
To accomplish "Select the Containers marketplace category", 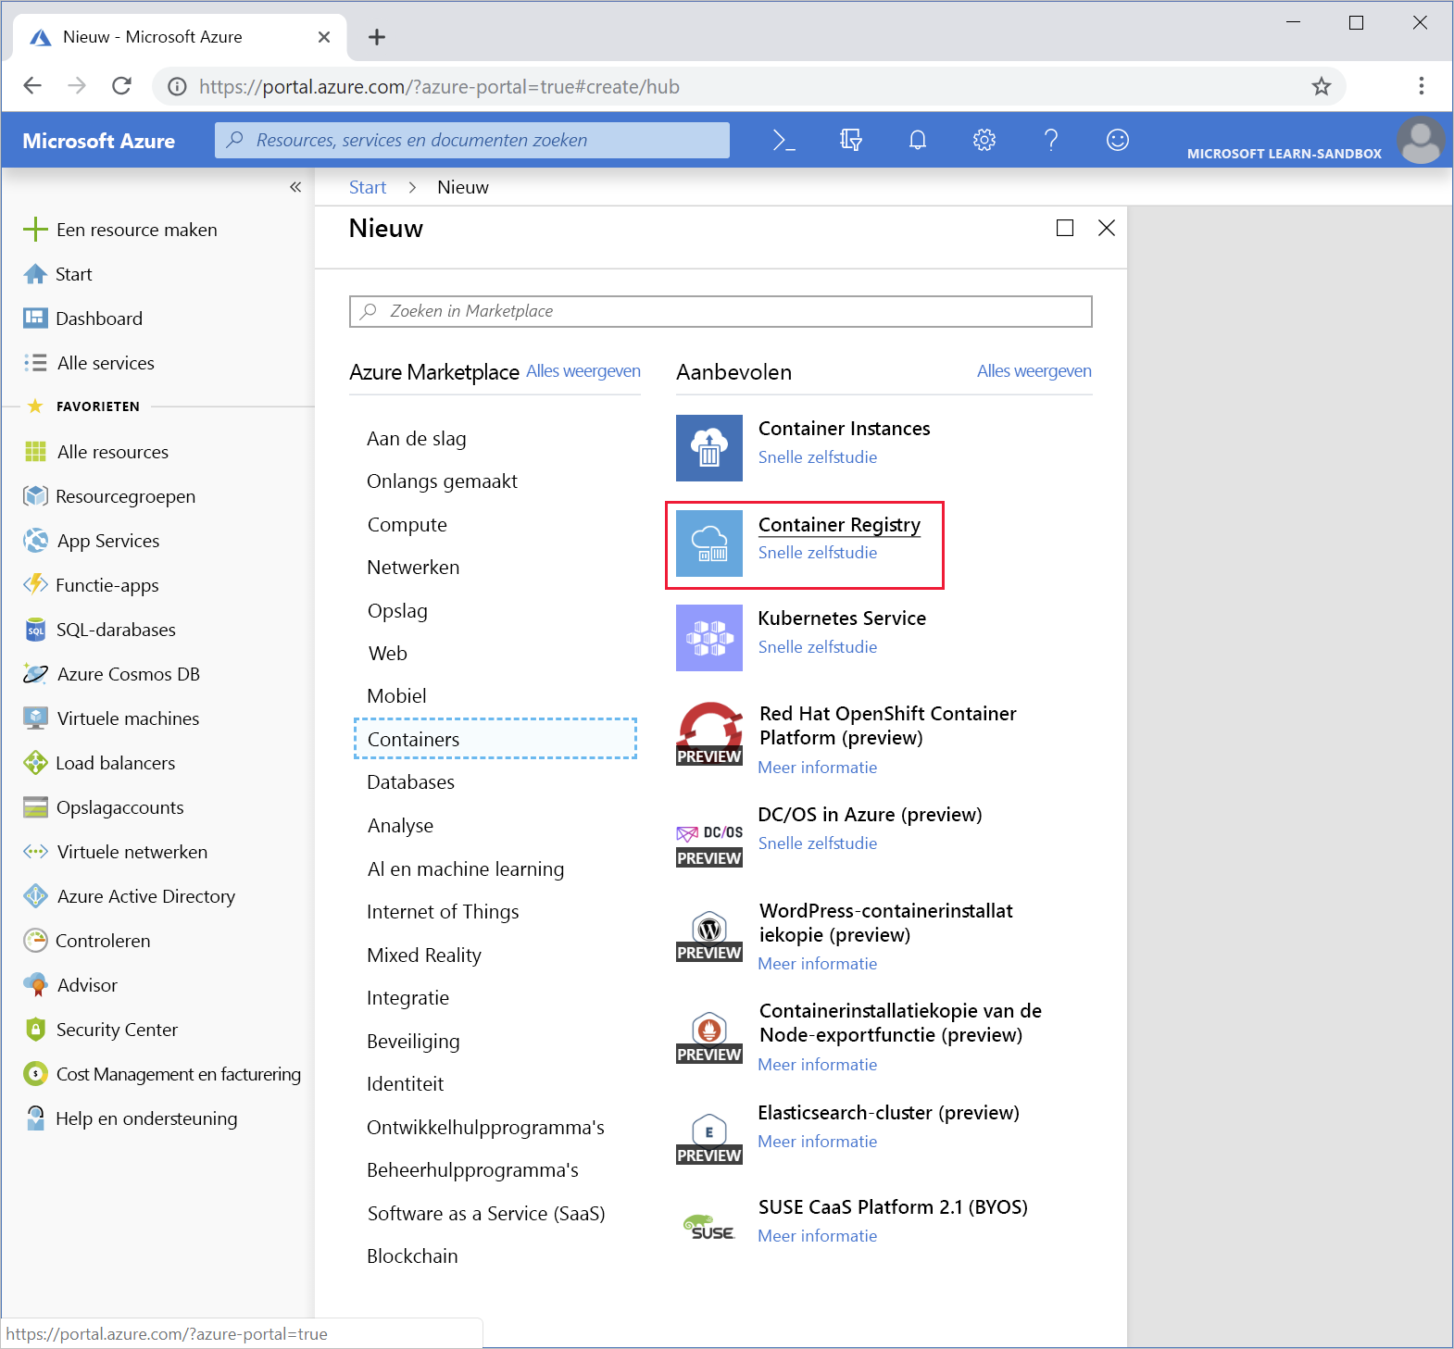I will coord(495,739).
